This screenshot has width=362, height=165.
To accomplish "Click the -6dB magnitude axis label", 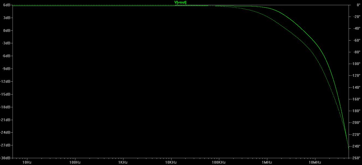I will click(x=6, y=56).
